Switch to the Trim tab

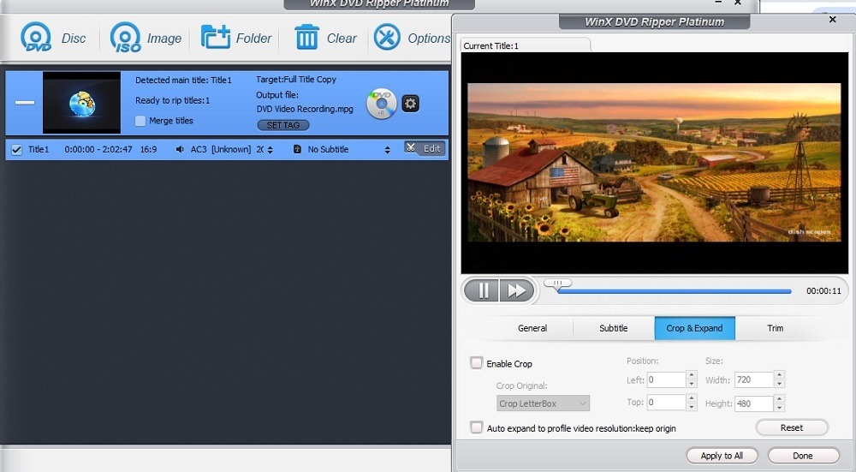(x=776, y=328)
